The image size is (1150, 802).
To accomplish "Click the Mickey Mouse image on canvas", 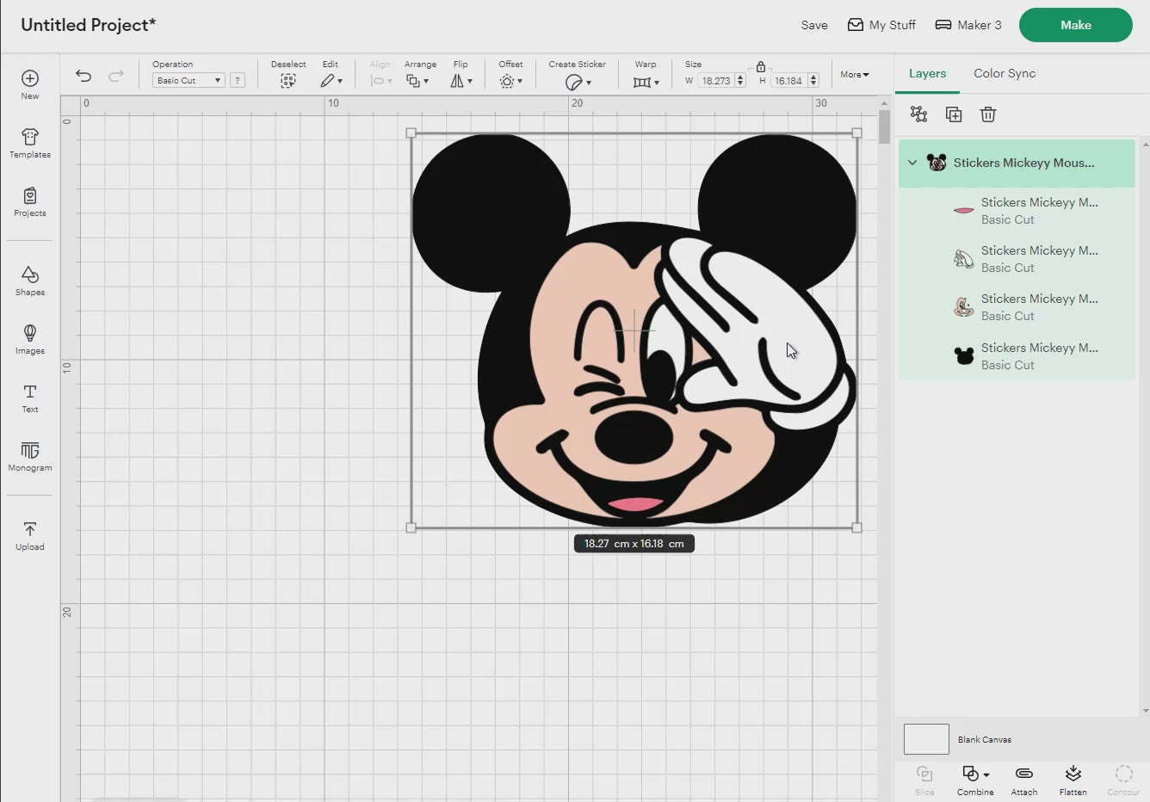I will (634, 330).
